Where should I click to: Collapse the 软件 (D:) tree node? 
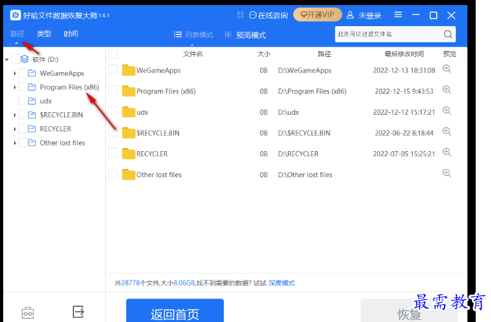(x=6, y=59)
